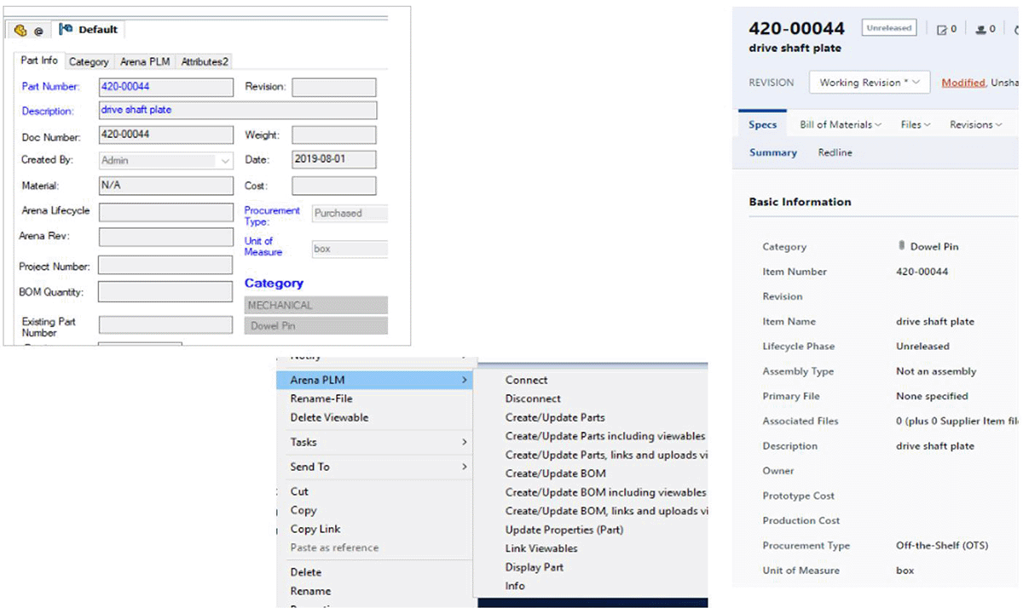The width and height of the screenshot is (1023, 608).
Task: Click the Purchased procurement type field
Action: [x=350, y=213]
